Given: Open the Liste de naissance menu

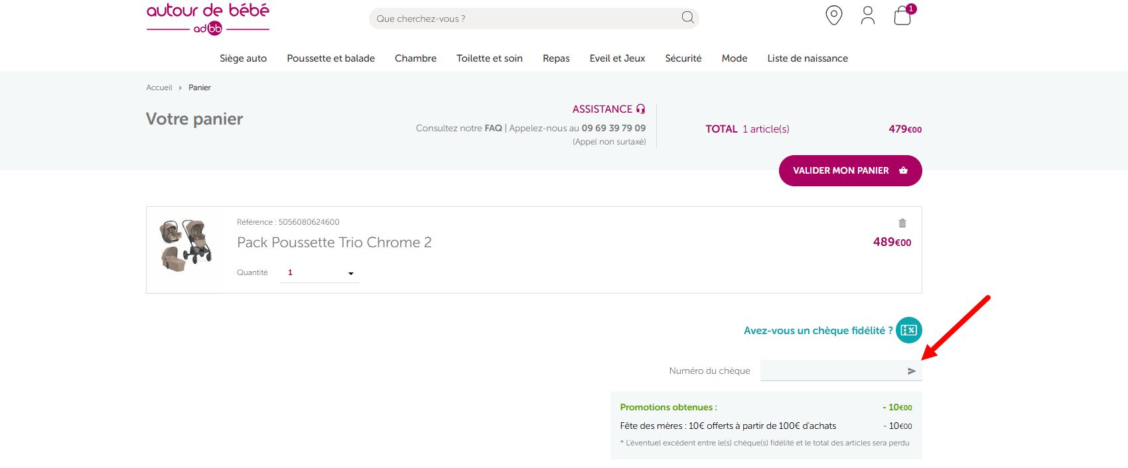Looking at the screenshot, I should [x=808, y=58].
